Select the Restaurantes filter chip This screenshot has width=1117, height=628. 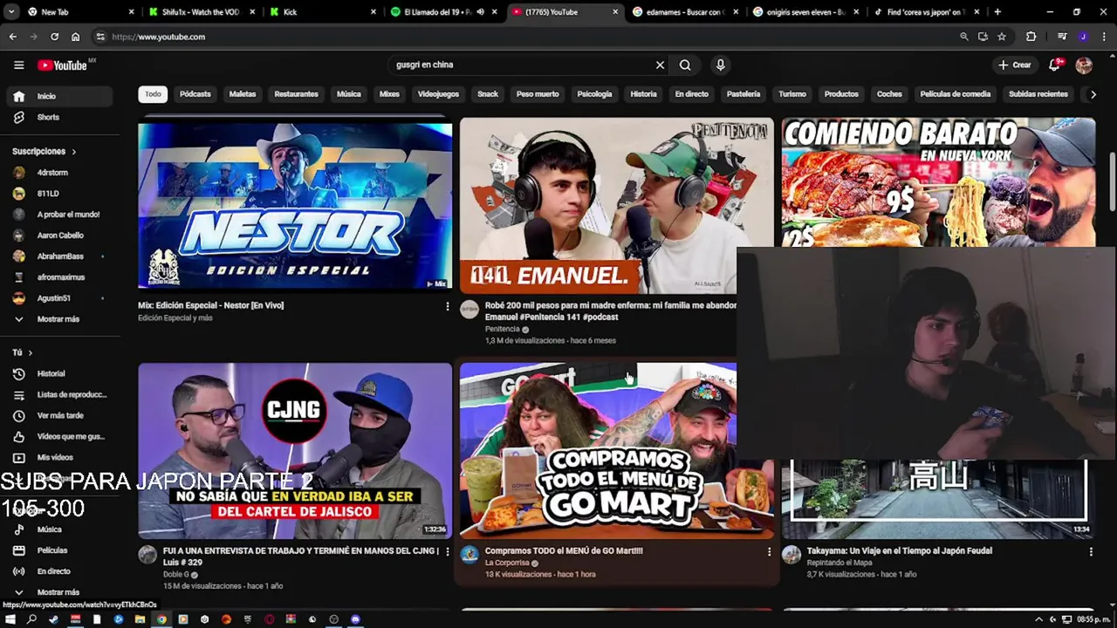[x=296, y=94]
